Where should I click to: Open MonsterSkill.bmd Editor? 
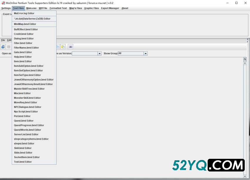[34, 98]
